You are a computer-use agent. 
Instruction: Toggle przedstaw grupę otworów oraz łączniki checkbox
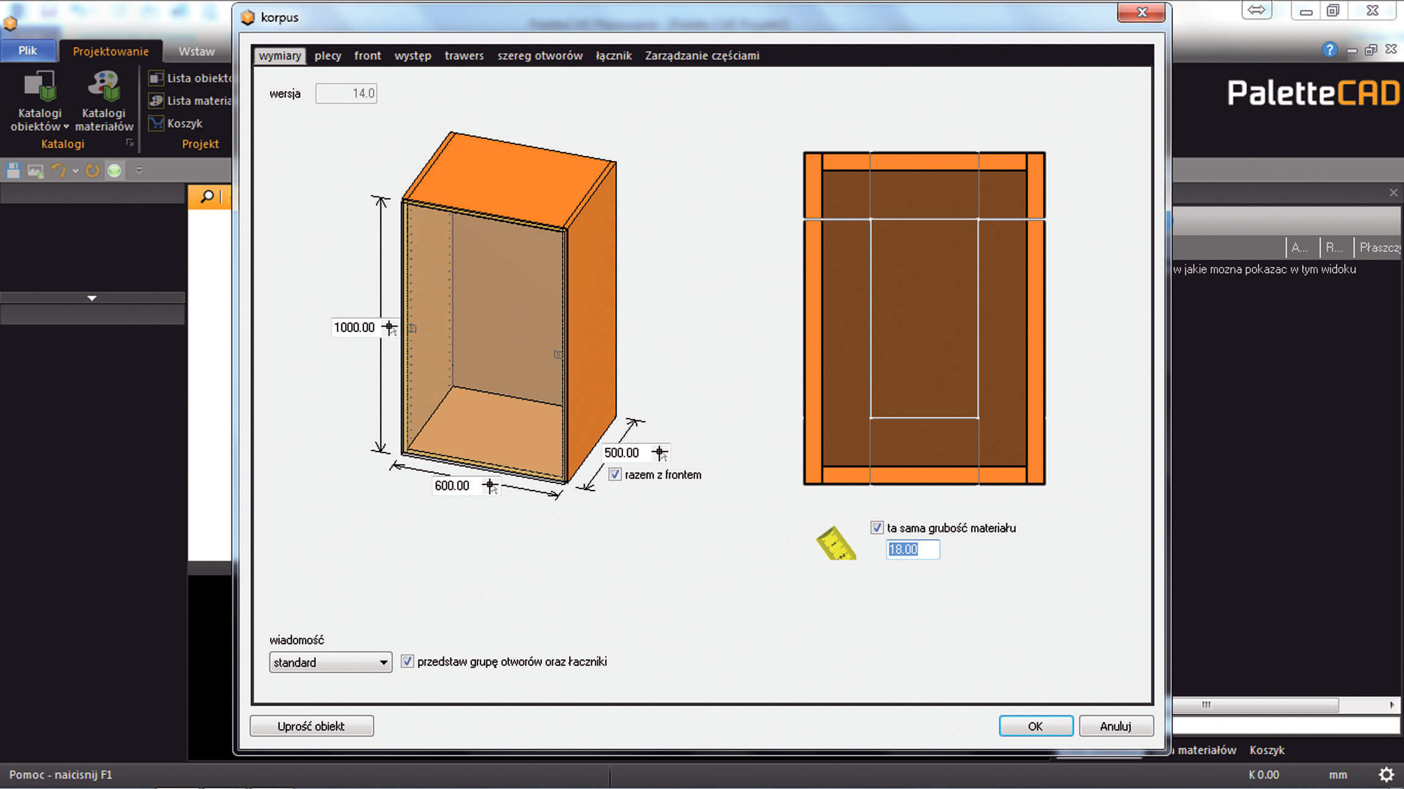click(x=407, y=662)
